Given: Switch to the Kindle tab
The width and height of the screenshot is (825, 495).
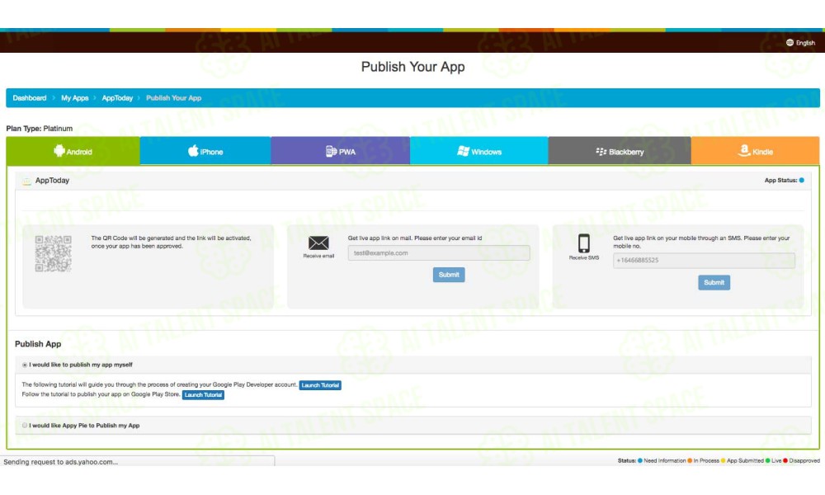Looking at the screenshot, I should [755, 151].
